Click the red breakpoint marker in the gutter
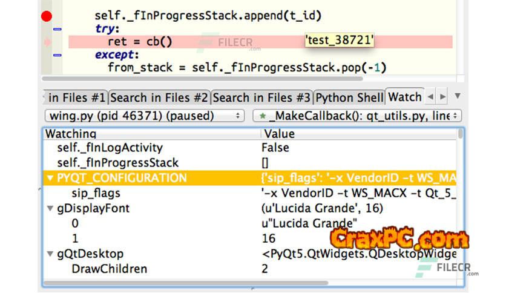Screen dimensions: 506x293 tap(47, 16)
